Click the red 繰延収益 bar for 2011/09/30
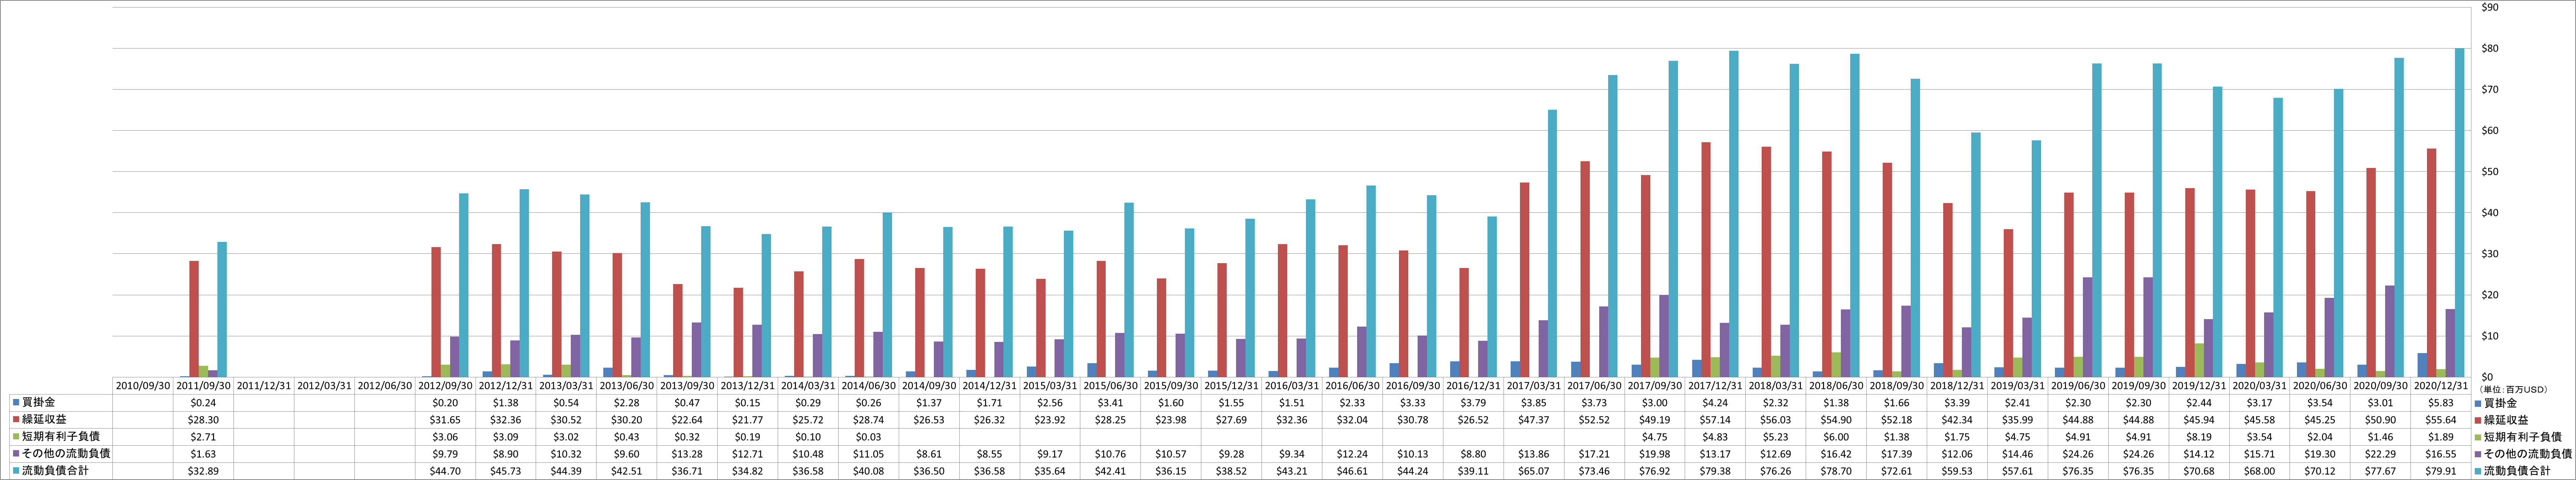Image resolution: width=2576 pixels, height=480 pixels. pyautogui.click(x=194, y=319)
